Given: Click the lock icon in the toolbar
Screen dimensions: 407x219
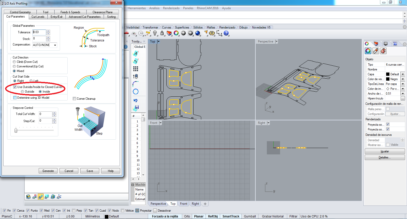Looking at the screenshot, I should click(162, 33).
